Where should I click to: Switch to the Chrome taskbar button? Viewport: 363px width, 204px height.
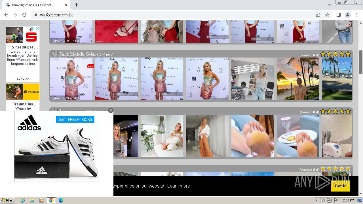(x=51, y=200)
